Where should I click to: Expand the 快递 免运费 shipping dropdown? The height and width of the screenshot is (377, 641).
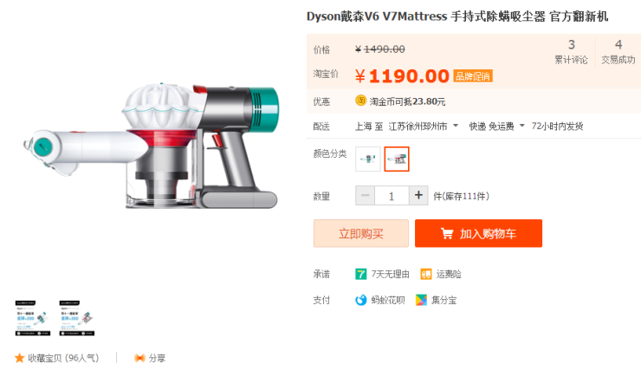tap(522, 126)
